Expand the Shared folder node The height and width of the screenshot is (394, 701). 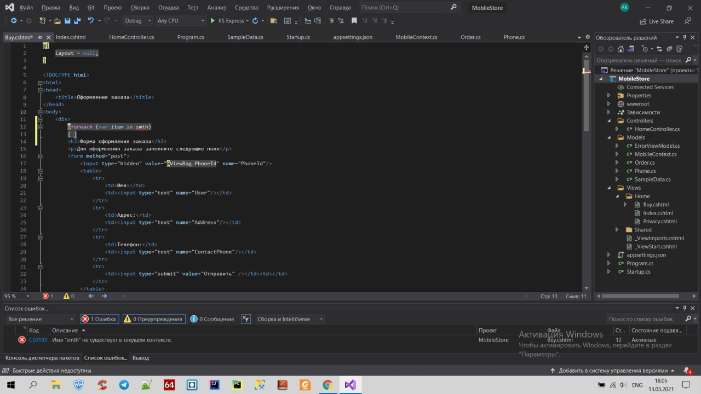(x=617, y=230)
